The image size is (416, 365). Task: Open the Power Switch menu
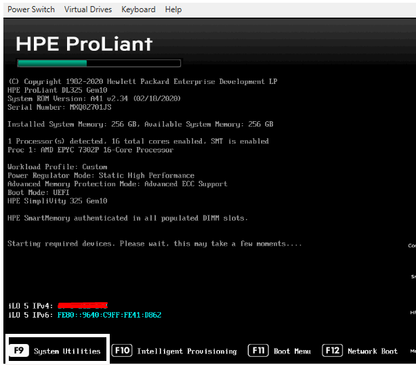31,9
